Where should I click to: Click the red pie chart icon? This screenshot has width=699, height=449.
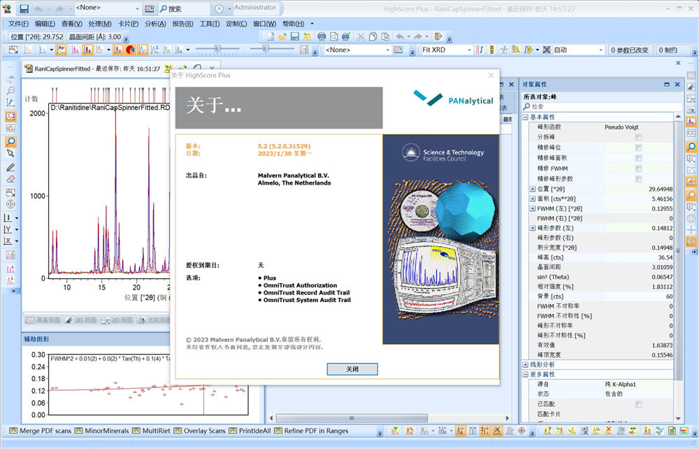[x=130, y=50]
